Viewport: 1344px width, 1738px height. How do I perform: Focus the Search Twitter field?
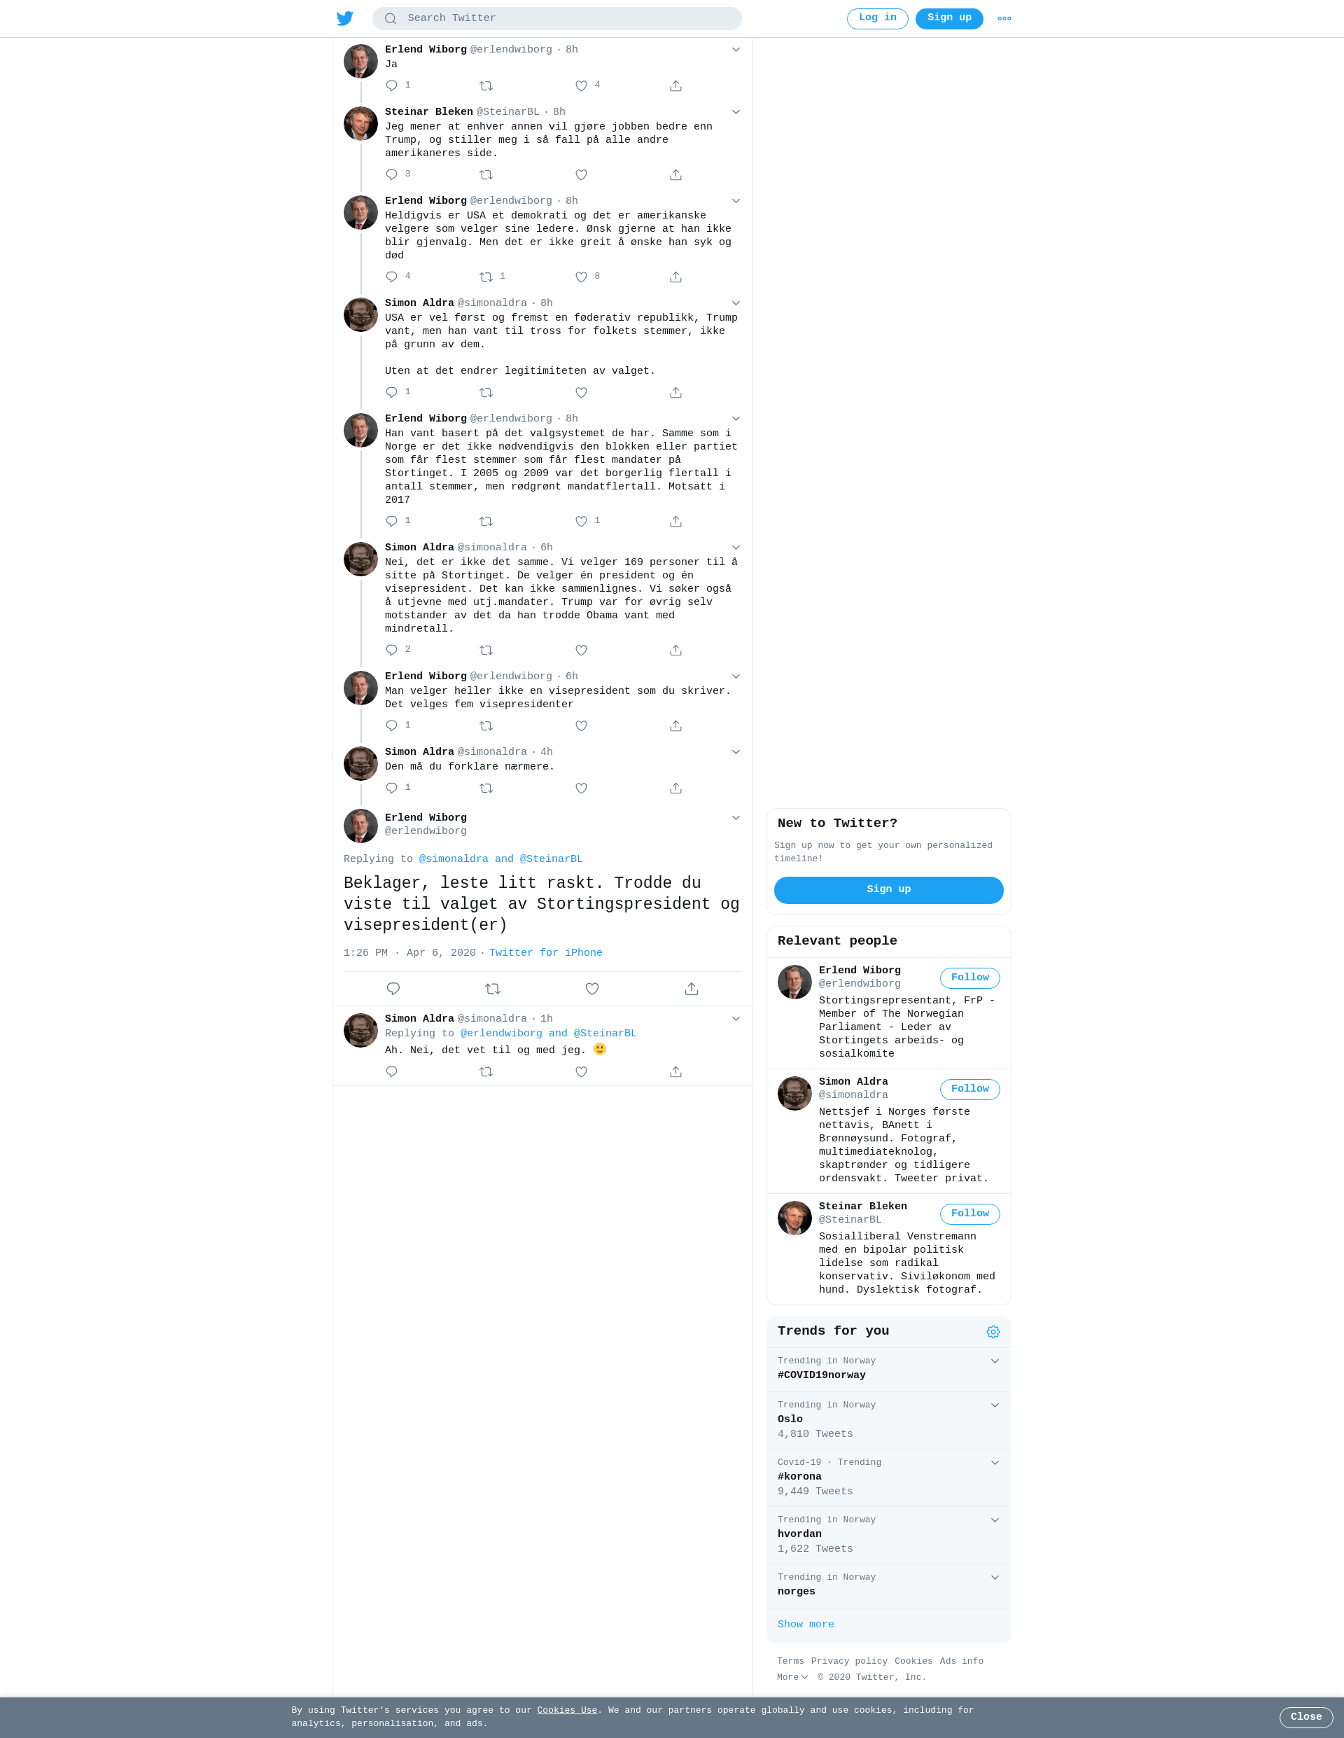[x=557, y=18]
